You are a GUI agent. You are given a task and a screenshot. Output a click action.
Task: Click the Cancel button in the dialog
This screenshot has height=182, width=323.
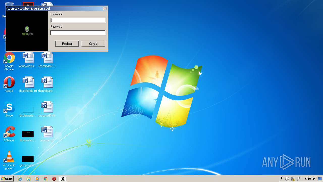pyautogui.click(x=93, y=43)
